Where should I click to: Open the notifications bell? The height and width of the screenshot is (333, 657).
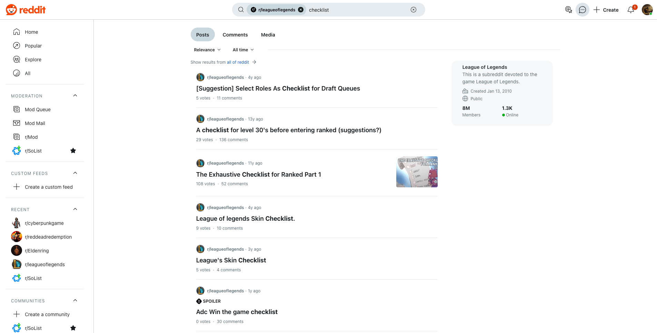tap(631, 10)
